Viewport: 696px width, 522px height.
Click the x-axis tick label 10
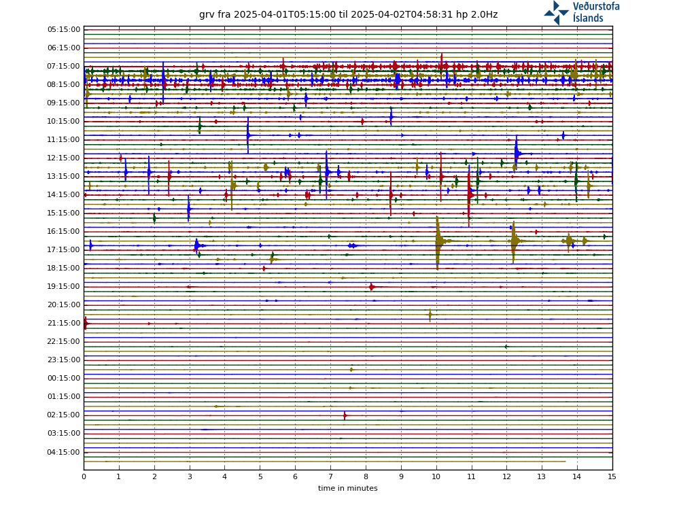[436, 477]
